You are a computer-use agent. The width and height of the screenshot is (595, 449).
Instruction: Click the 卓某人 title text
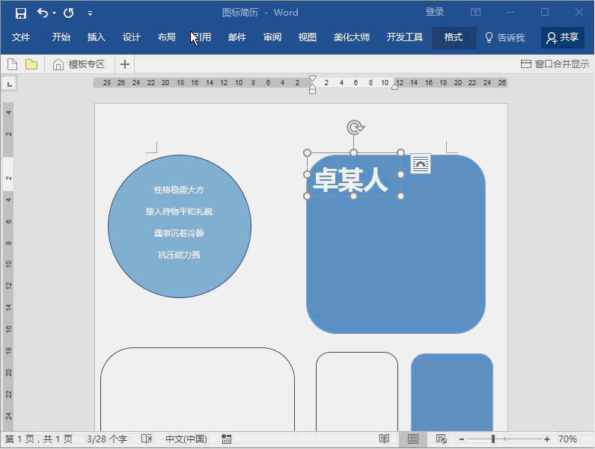coord(350,179)
